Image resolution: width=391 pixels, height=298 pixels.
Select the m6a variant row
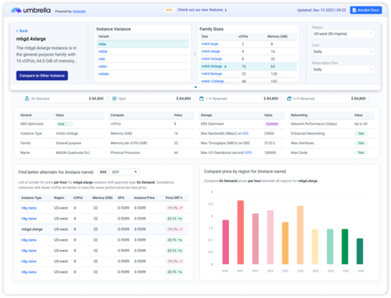143,44
